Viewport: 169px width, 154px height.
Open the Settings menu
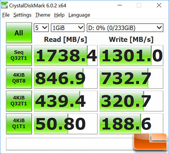(23, 15)
